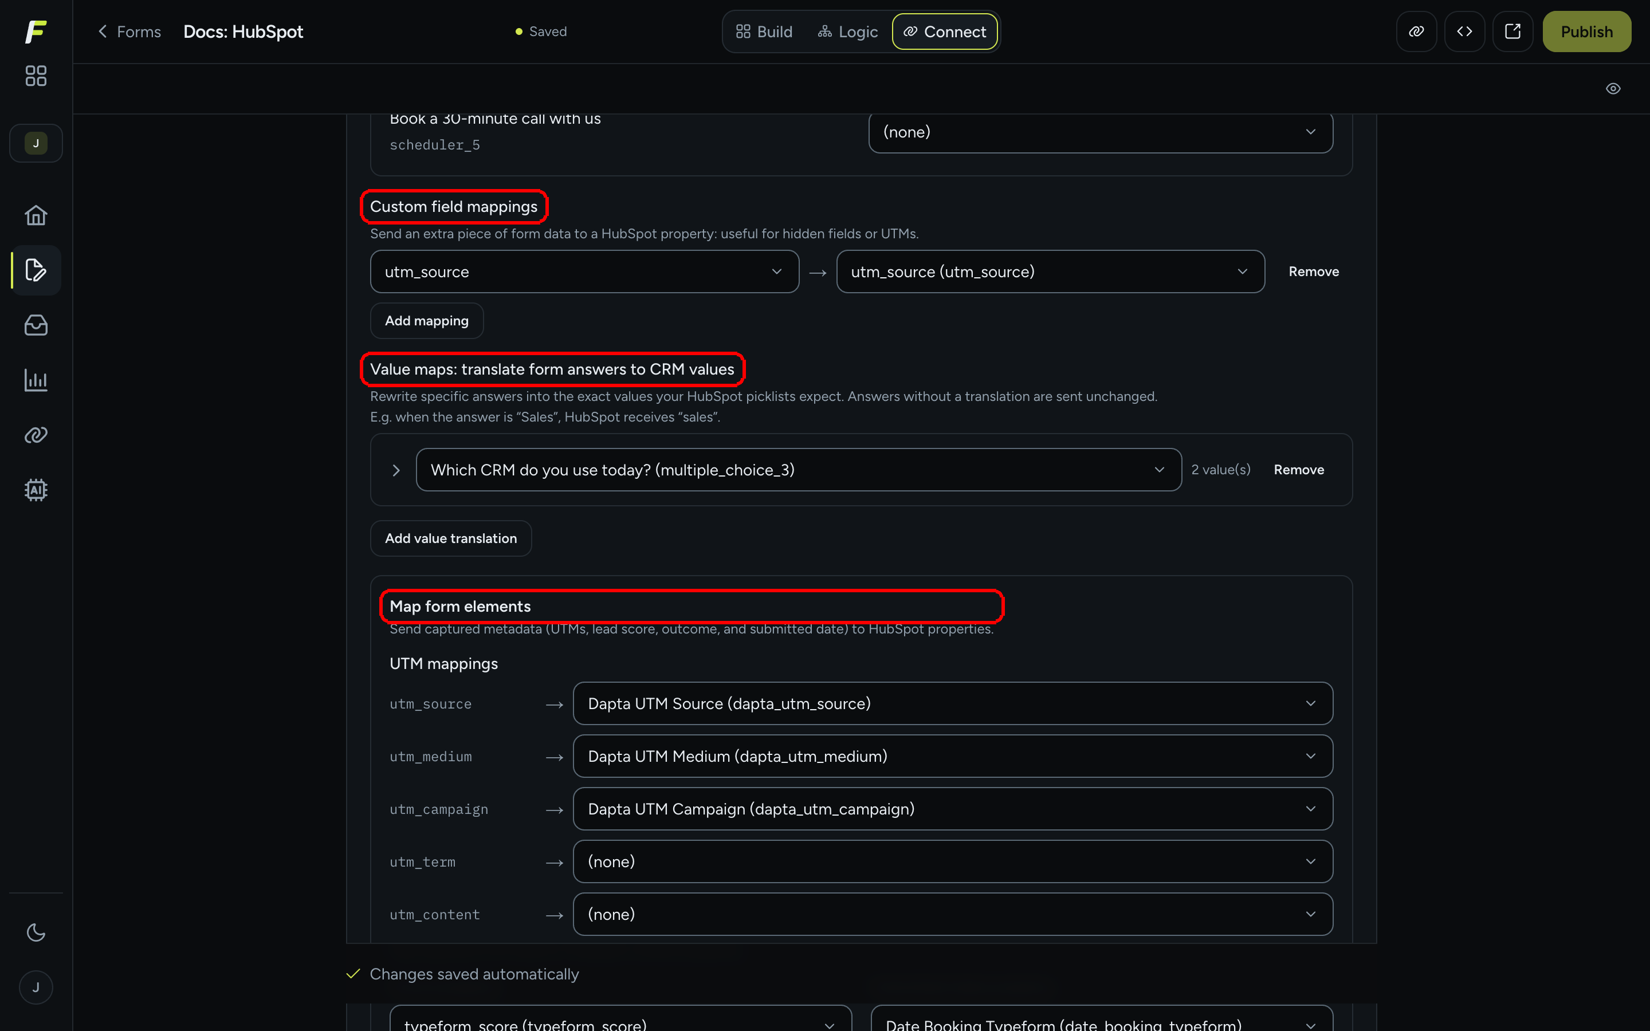Open the dashboard grid icon in sidebar
The width and height of the screenshot is (1650, 1031).
point(36,76)
